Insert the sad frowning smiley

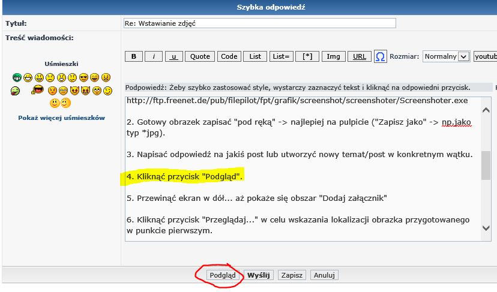[x=50, y=77]
